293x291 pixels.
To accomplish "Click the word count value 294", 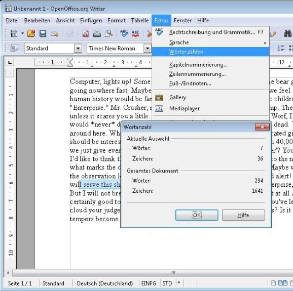I will click(259, 181).
